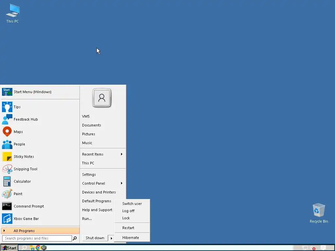The height and width of the screenshot is (251, 335).
Task: Click the Shut down options arrow
Action: [111, 238]
